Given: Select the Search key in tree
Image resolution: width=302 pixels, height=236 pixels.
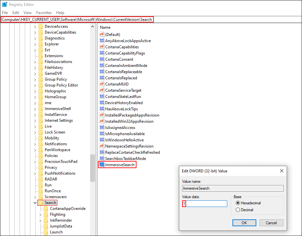Looking at the screenshot, I should [x=50, y=202].
